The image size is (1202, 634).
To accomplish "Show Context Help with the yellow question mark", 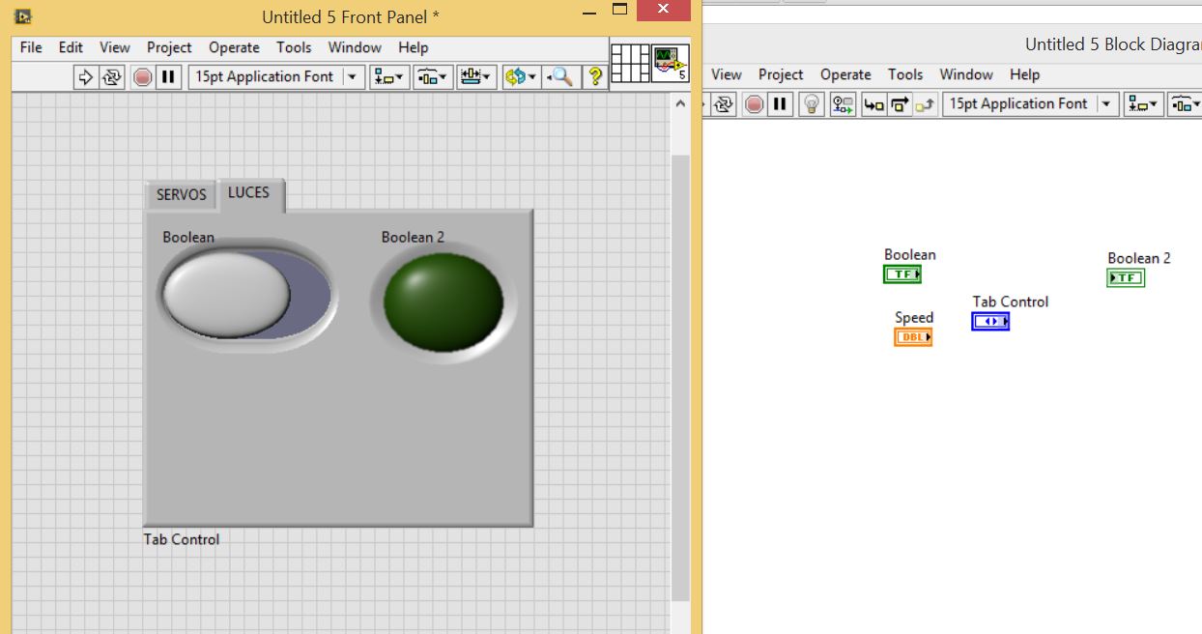I will tap(595, 77).
